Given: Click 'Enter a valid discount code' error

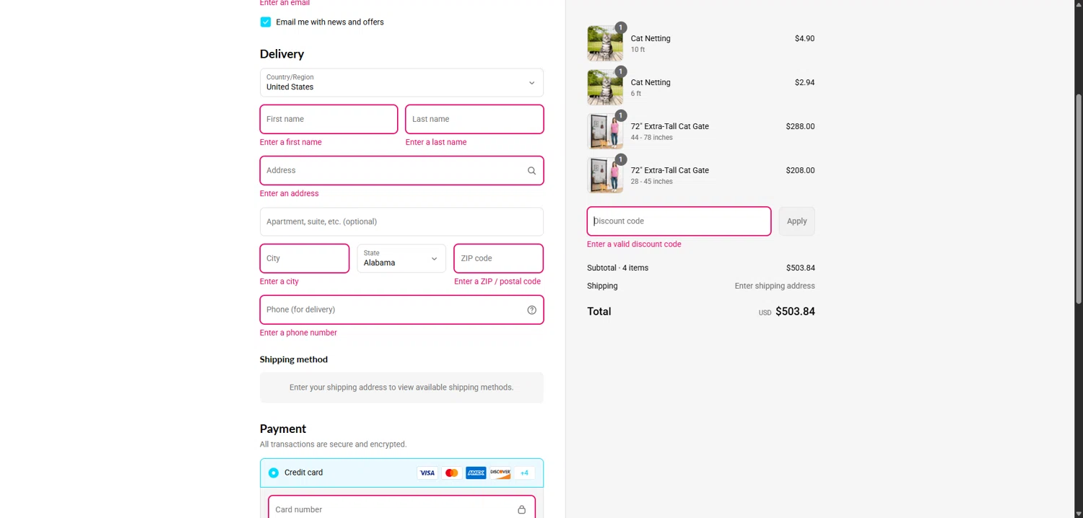Looking at the screenshot, I should pyautogui.click(x=634, y=245).
